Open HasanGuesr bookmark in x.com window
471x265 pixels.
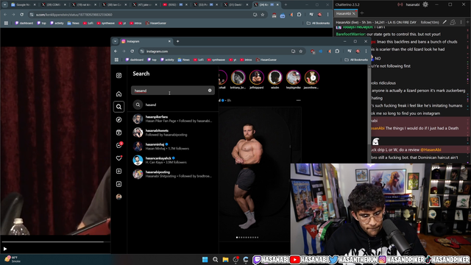[x=156, y=23]
